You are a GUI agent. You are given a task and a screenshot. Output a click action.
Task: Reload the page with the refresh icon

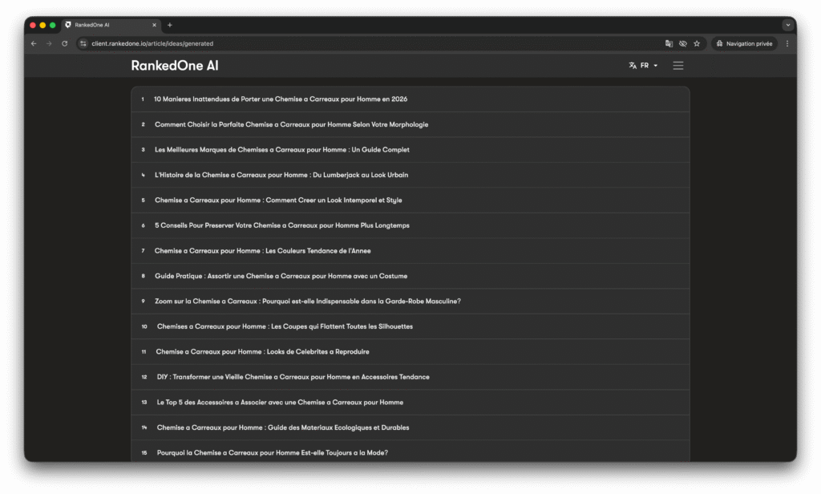[64, 43]
